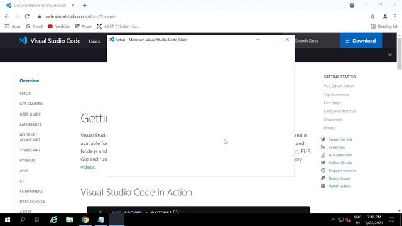This screenshot has height=226, width=402.
Task: Click the Visual Studio Code logo in the header
Action: pyautogui.click(x=50, y=41)
